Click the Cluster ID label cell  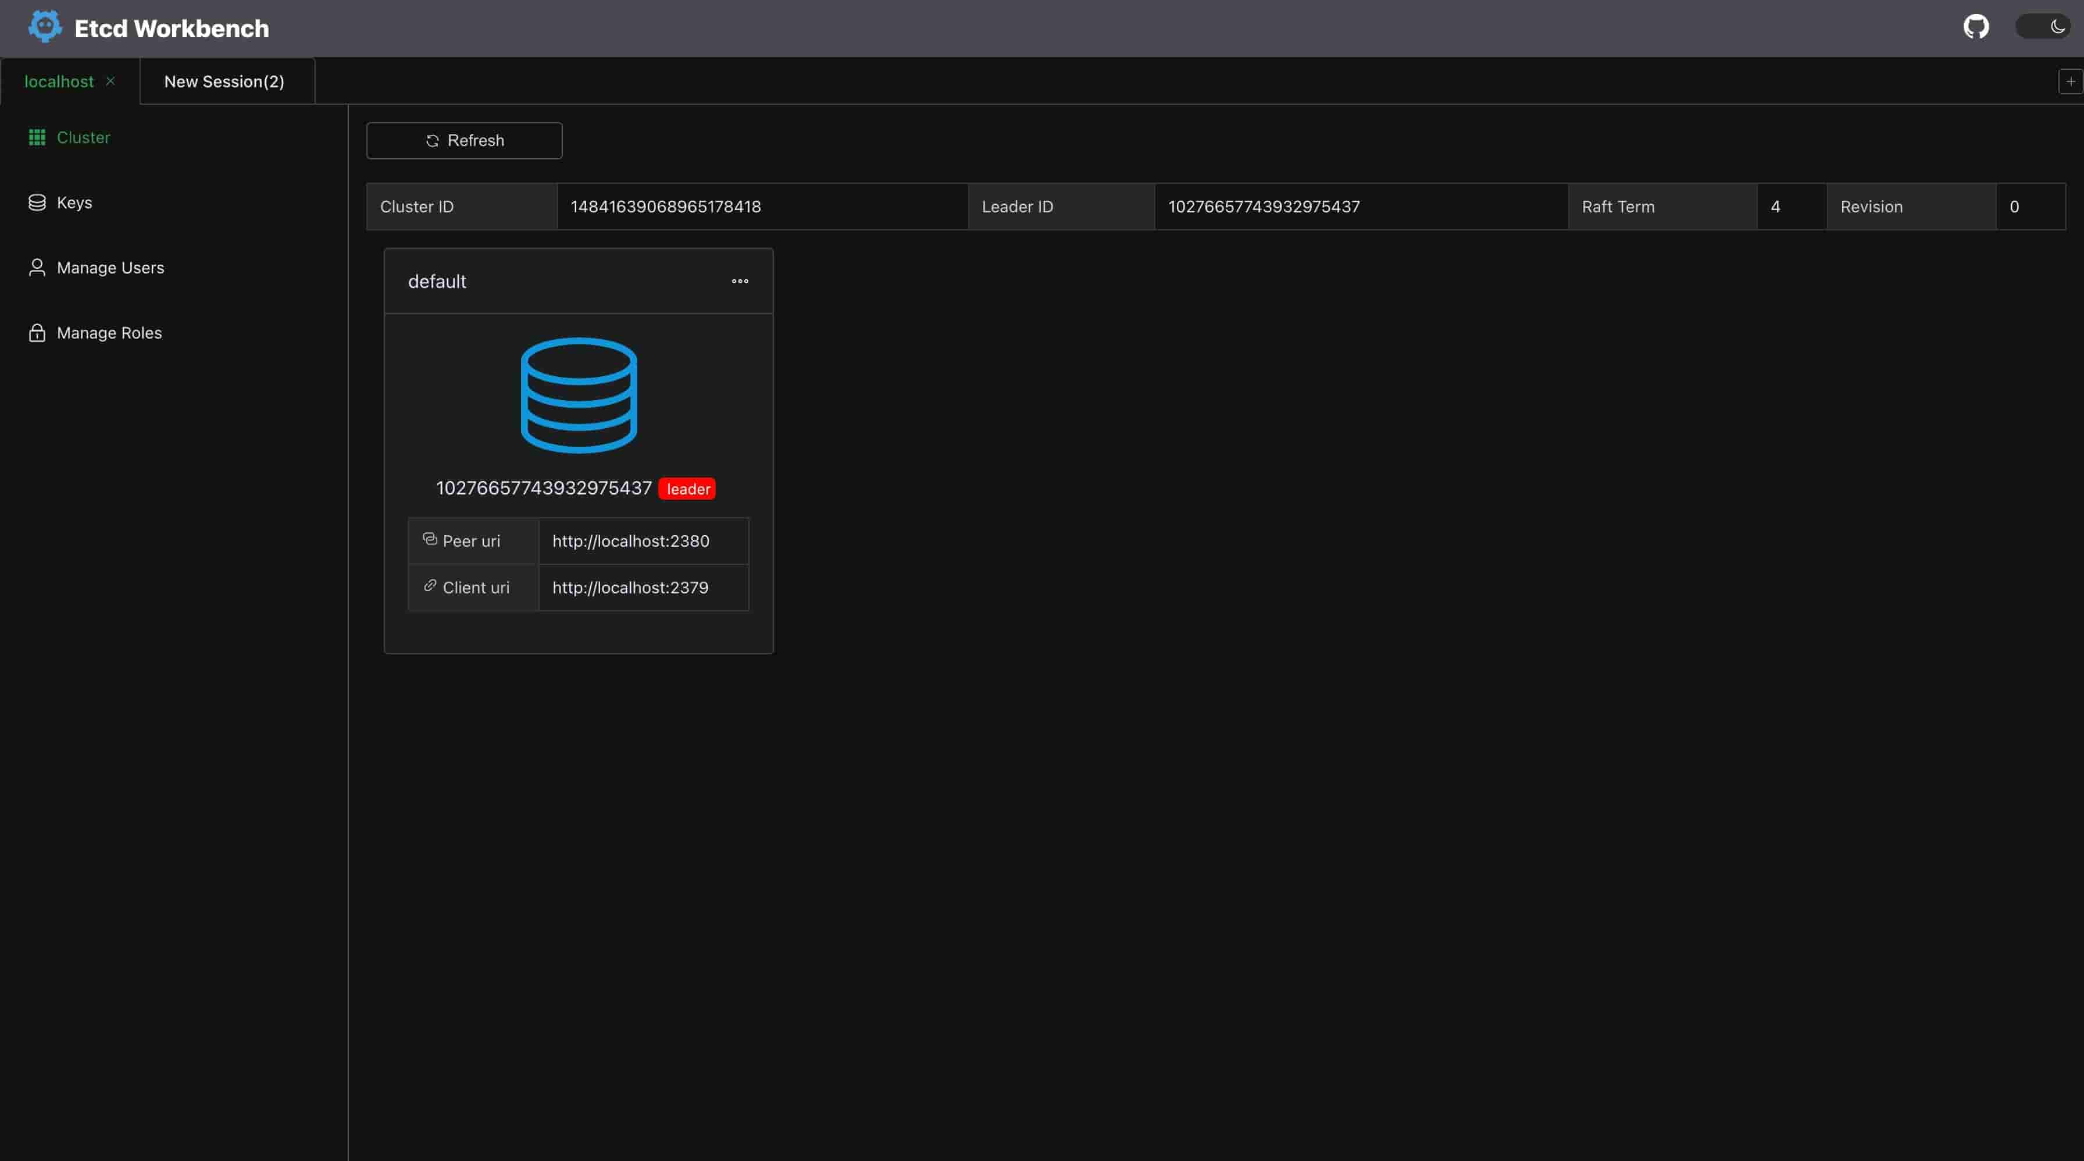pos(462,206)
